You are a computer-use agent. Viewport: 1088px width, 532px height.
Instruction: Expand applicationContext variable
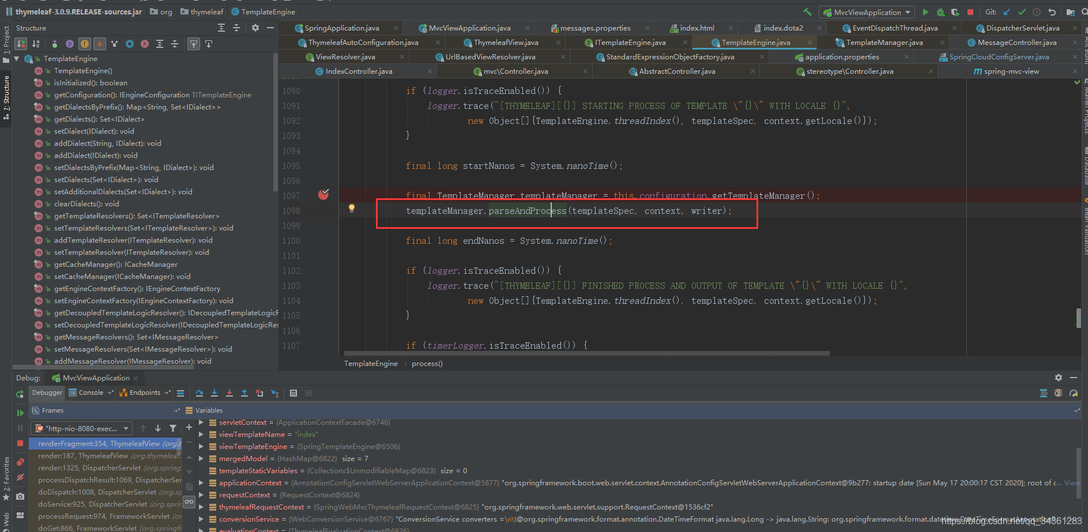201,483
